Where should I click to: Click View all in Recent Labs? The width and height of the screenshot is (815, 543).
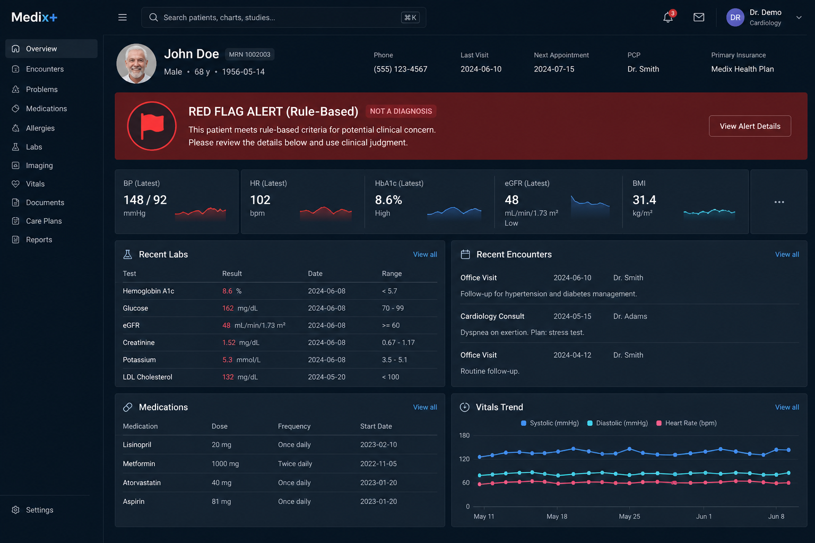tap(425, 255)
